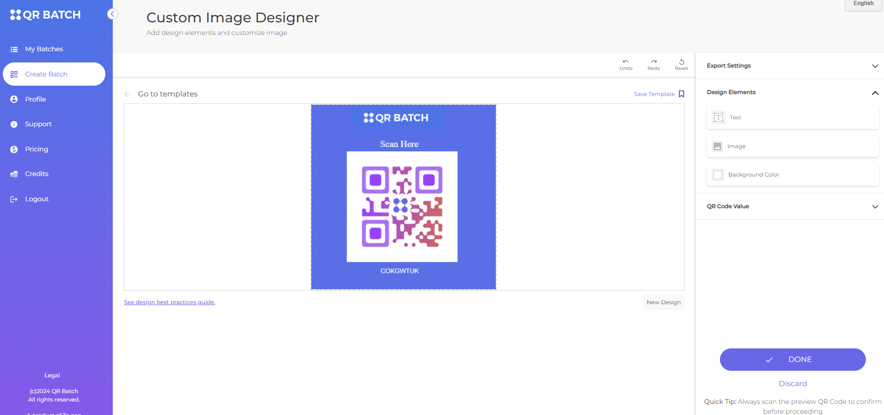Select Create Batch in the sidebar
The height and width of the screenshot is (415, 884).
point(54,74)
